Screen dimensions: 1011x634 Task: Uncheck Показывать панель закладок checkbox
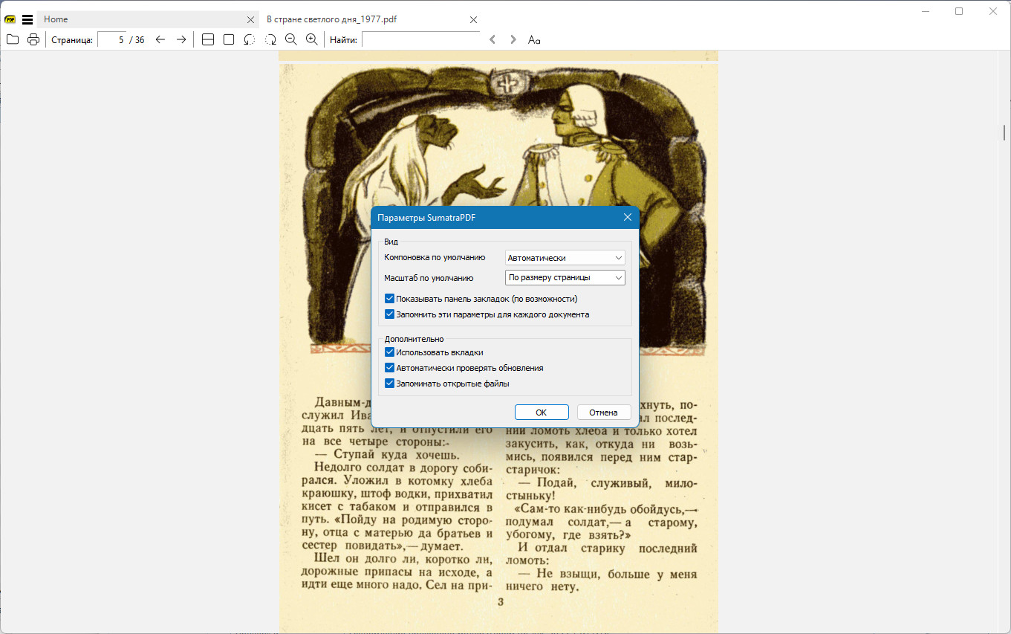click(389, 299)
